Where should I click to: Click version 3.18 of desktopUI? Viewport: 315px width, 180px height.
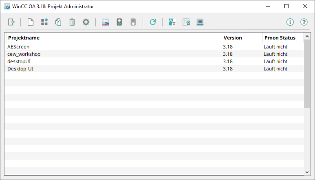click(x=228, y=61)
